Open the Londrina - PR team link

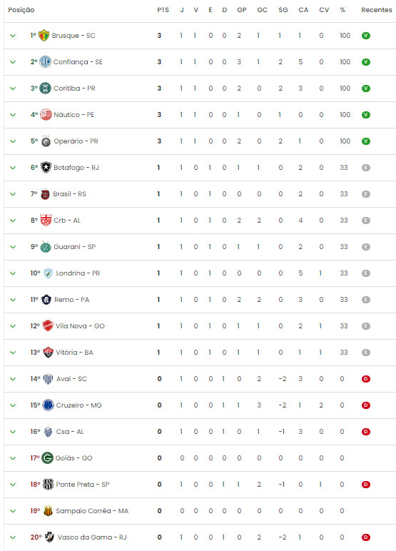[x=78, y=273]
